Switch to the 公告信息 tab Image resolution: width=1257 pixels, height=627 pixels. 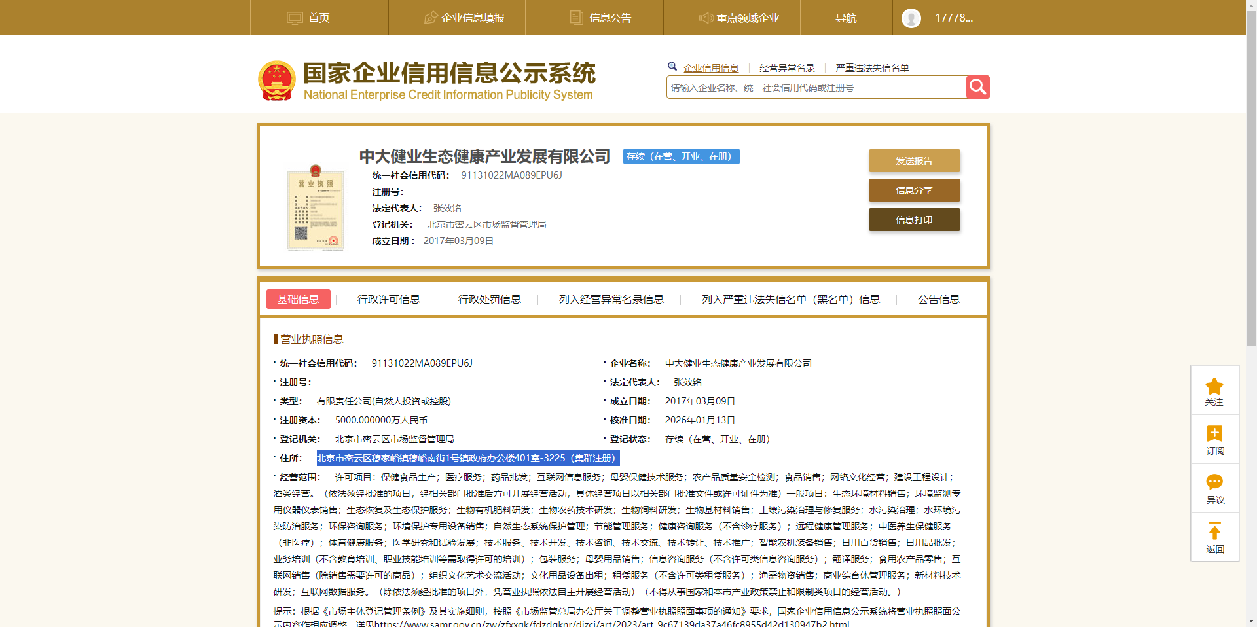[x=939, y=299]
